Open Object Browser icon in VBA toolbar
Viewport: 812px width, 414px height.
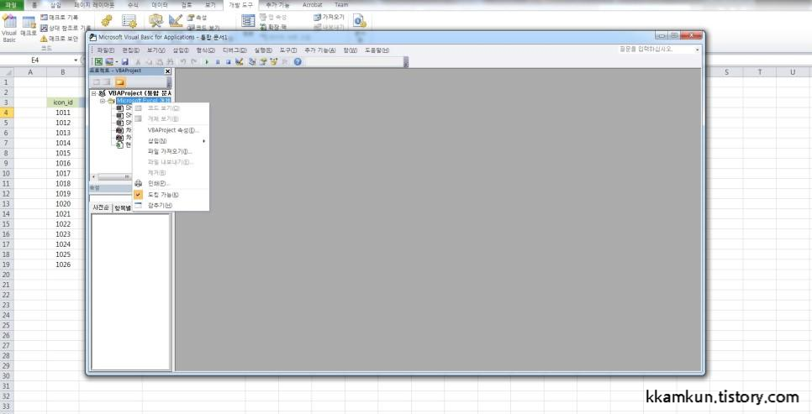click(273, 61)
